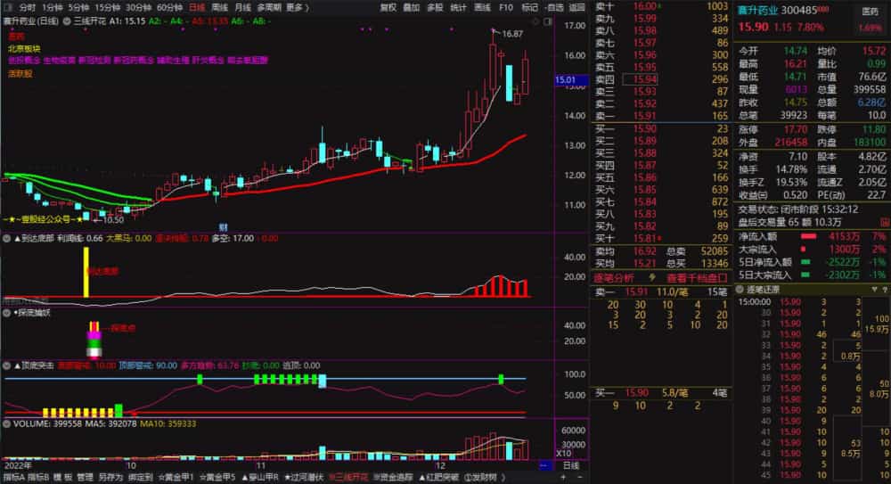Switch to 周线 weekly chart tab
Viewport: 891px width, 484px height.
pos(220,7)
